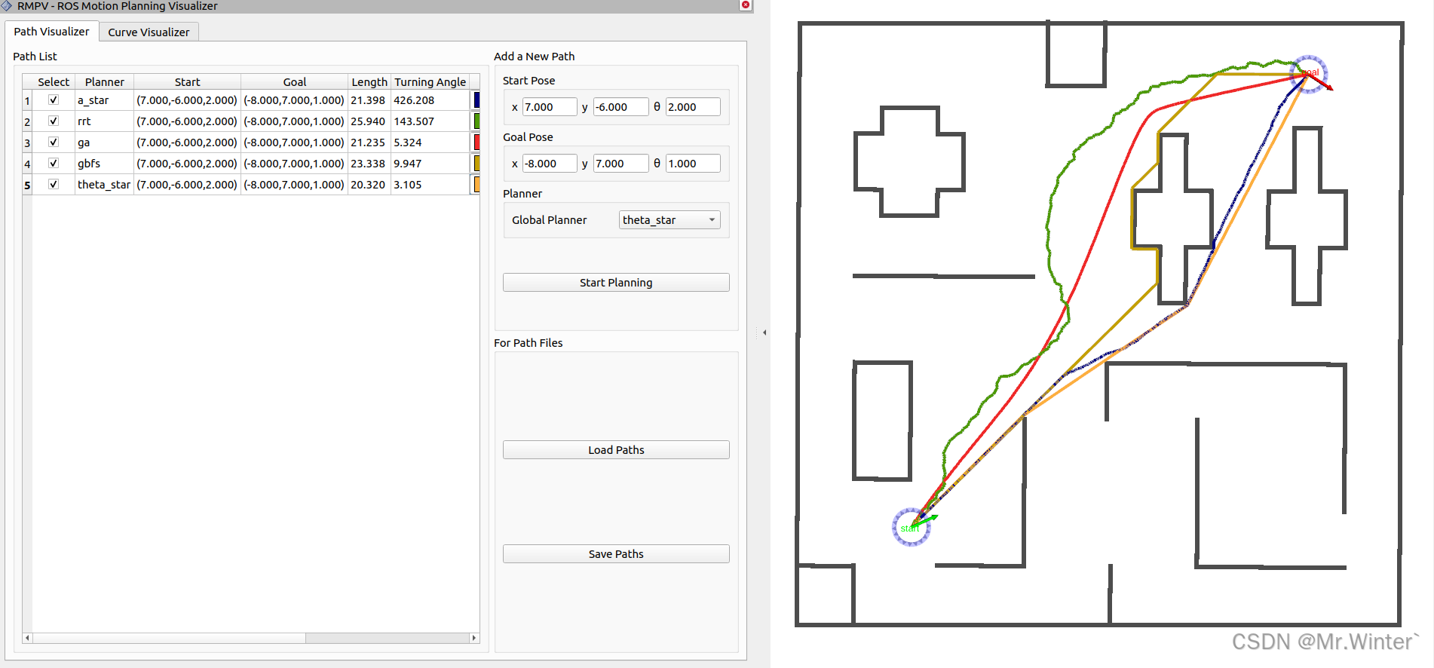Click the 21.398 length cell
The height and width of the screenshot is (668, 1434).
pos(369,100)
